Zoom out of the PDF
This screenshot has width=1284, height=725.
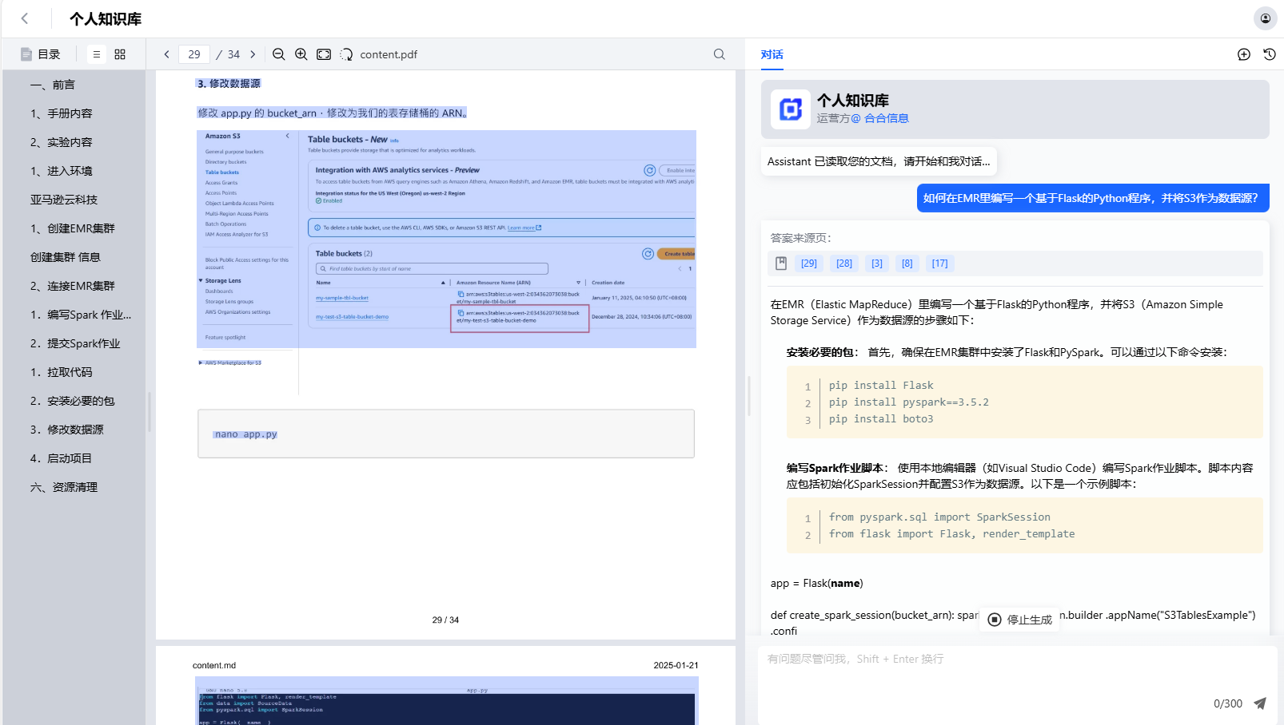[278, 54]
